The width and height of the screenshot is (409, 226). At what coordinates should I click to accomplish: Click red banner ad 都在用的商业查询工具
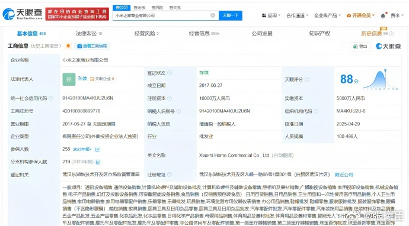coord(77,14)
